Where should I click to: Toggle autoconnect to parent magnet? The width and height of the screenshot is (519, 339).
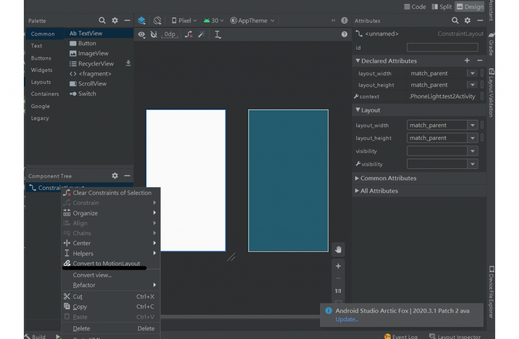[154, 34]
